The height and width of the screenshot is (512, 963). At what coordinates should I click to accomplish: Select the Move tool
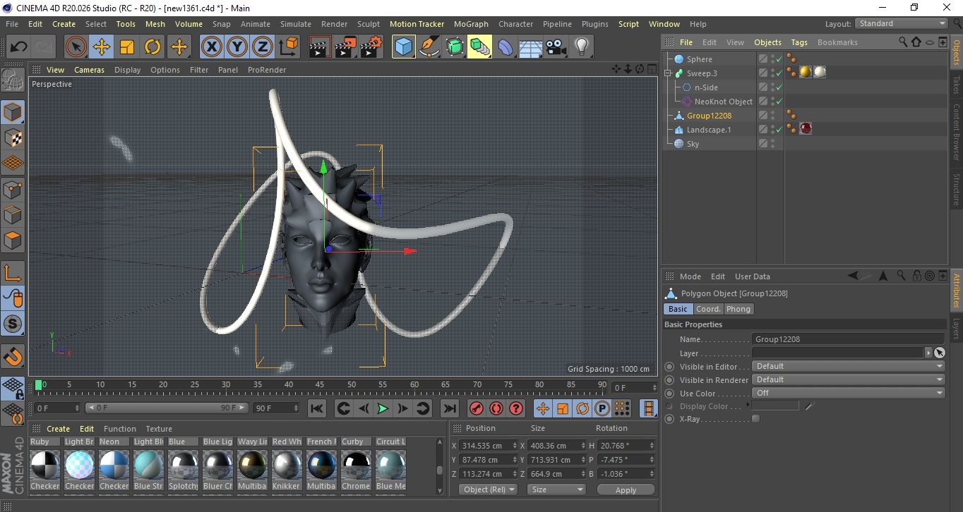pyautogui.click(x=102, y=47)
